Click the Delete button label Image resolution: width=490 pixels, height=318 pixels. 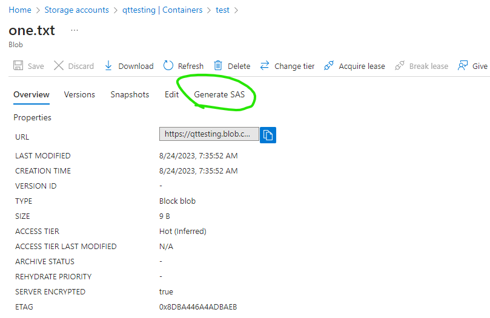tap(239, 66)
